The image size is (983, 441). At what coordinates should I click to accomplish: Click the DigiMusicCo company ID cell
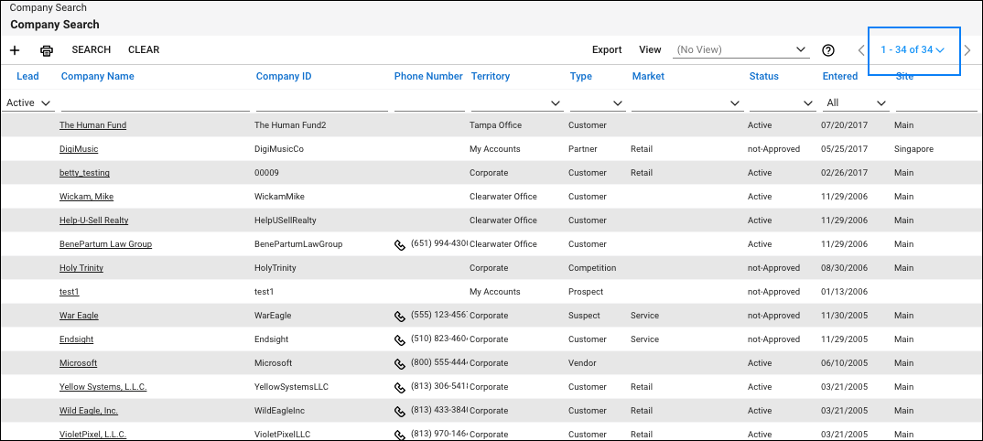(279, 149)
